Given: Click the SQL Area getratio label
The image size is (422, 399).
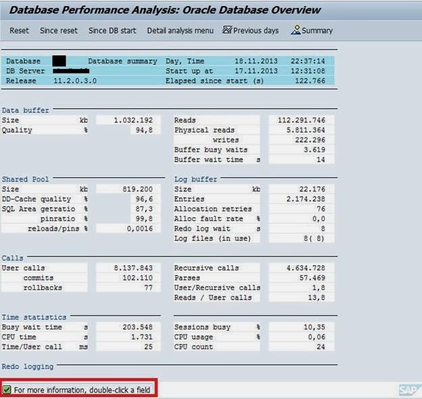Looking at the screenshot, I should point(39,209).
